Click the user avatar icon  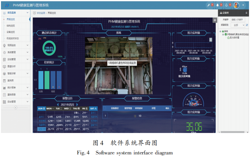click(236, 5)
